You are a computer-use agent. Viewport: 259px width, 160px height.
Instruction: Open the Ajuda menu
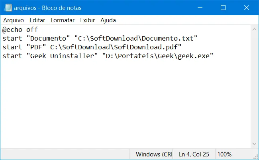108,20
